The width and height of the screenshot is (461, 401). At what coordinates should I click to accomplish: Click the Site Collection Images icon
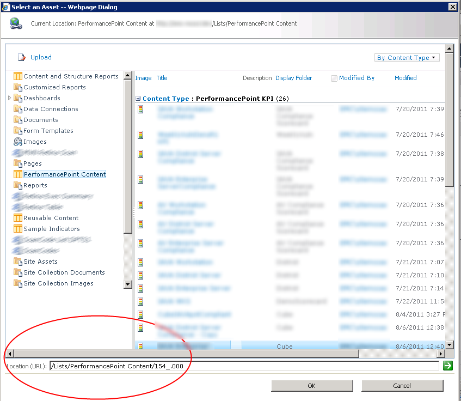point(17,283)
